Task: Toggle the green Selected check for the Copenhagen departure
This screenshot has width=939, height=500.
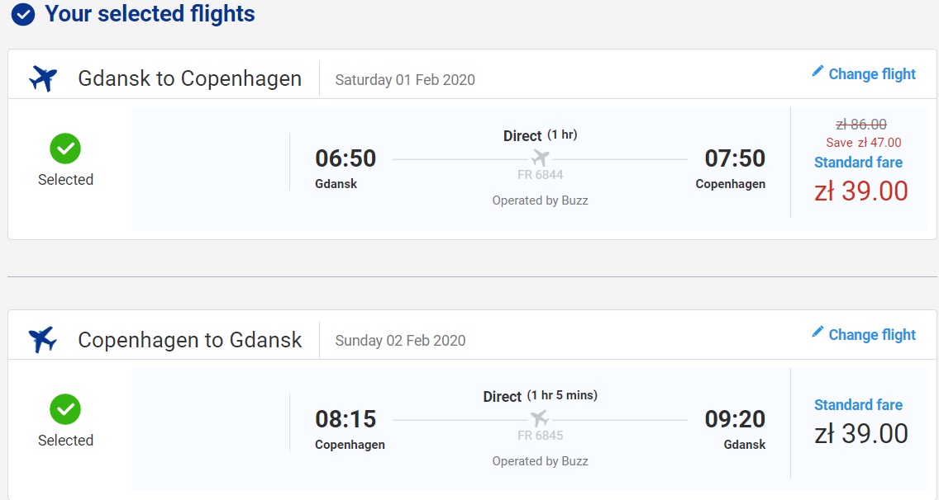Action: pos(65,409)
